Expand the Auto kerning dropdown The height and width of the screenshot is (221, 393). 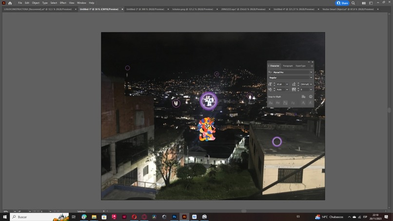pos(287,90)
